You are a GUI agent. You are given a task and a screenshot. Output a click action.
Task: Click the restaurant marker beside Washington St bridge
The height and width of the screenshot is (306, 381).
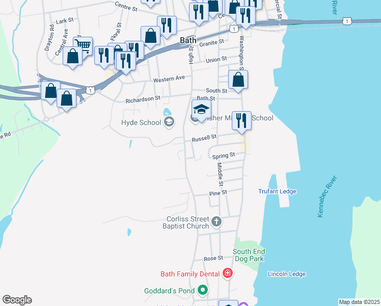(246, 16)
